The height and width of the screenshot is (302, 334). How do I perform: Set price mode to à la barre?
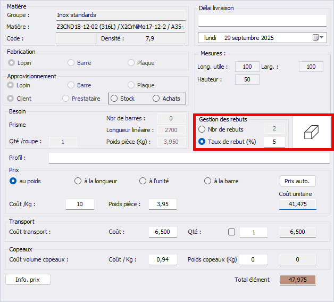click(x=207, y=181)
